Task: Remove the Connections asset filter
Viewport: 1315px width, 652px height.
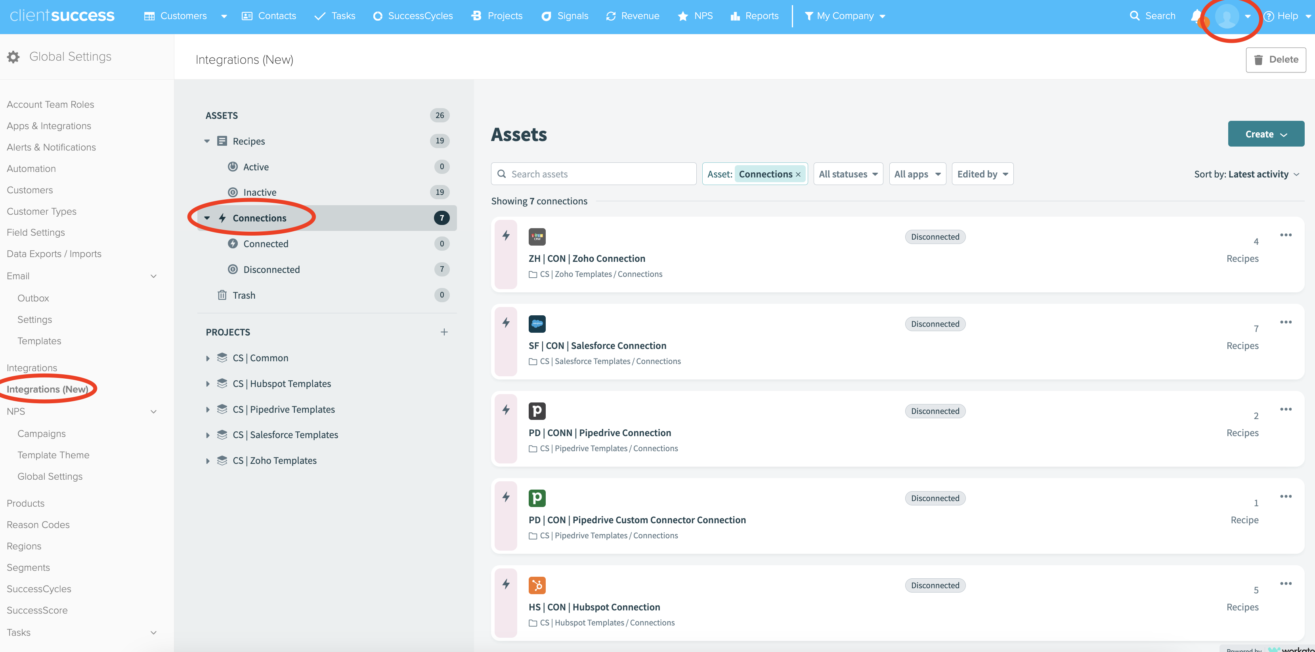Action: point(798,174)
